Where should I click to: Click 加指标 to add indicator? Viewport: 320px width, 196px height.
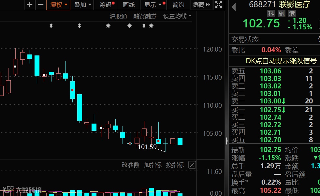(x=153, y=165)
